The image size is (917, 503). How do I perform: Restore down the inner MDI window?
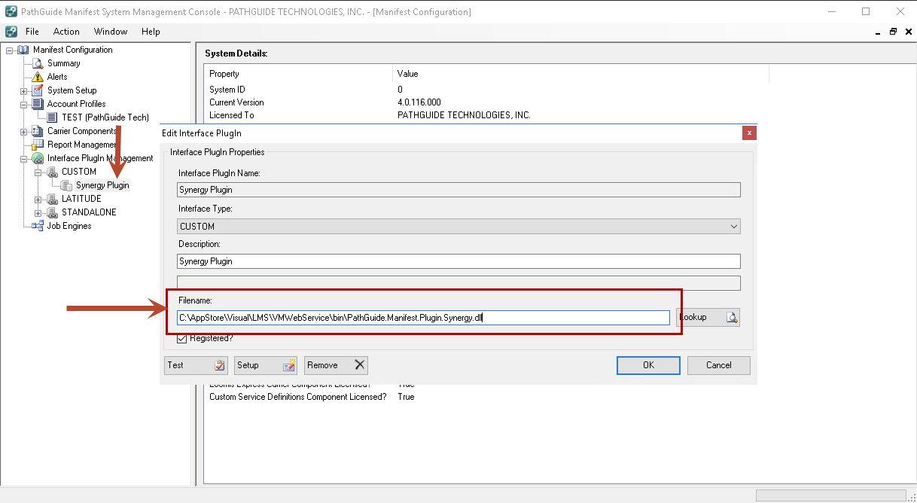click(x=893, y=32)
